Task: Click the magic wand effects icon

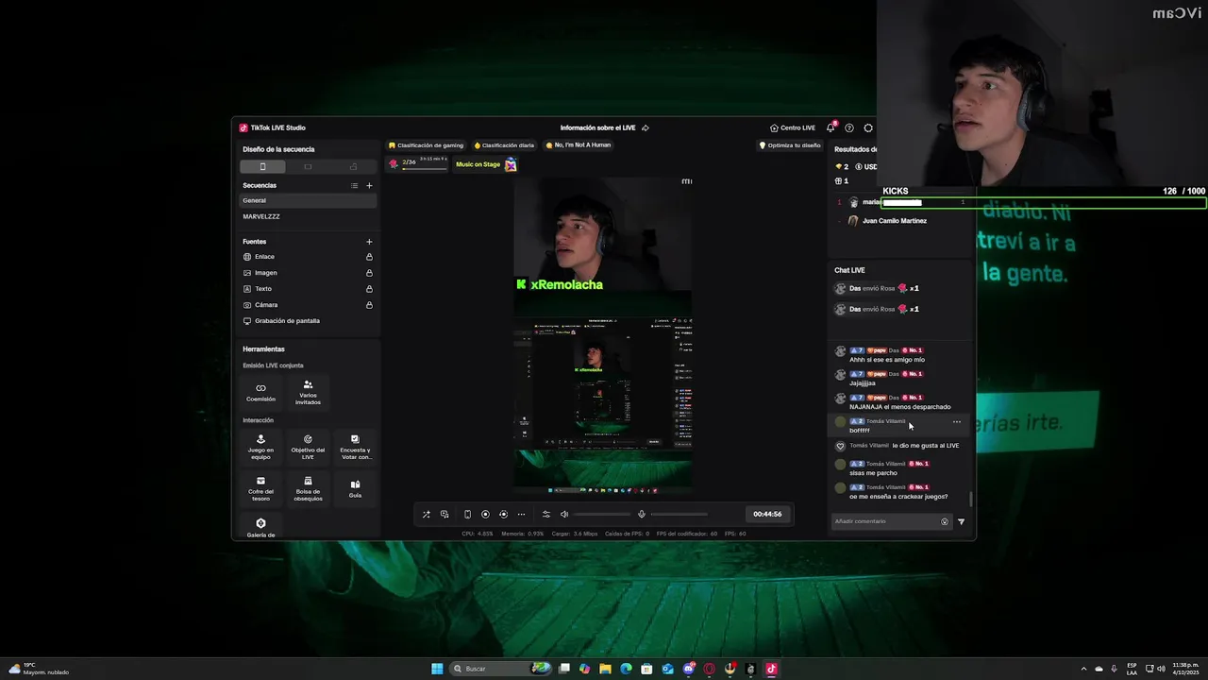Action: click(x=426, y=514)
